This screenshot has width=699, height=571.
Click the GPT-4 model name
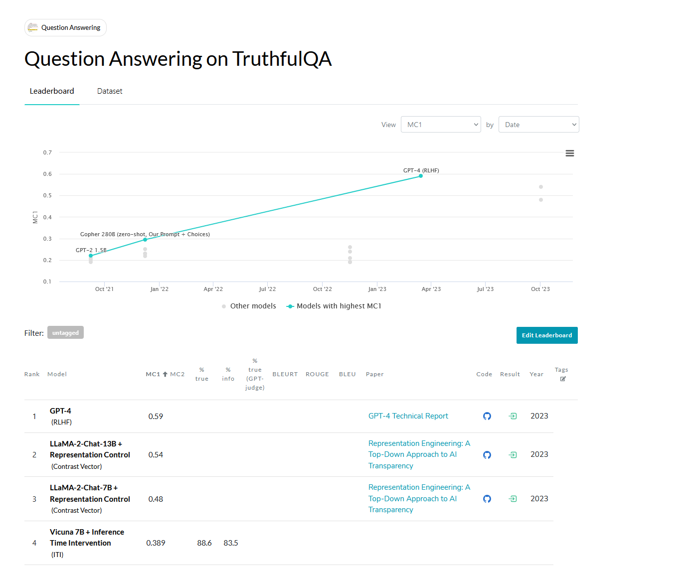point(60,411)
